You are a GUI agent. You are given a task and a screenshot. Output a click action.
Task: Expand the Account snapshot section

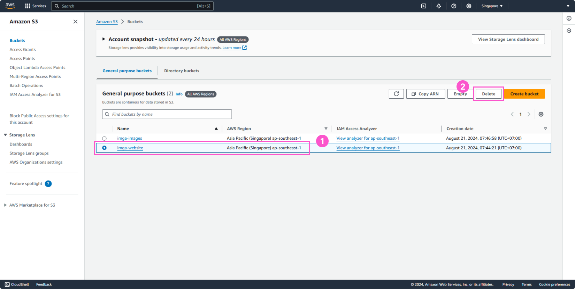click(103, 39)
